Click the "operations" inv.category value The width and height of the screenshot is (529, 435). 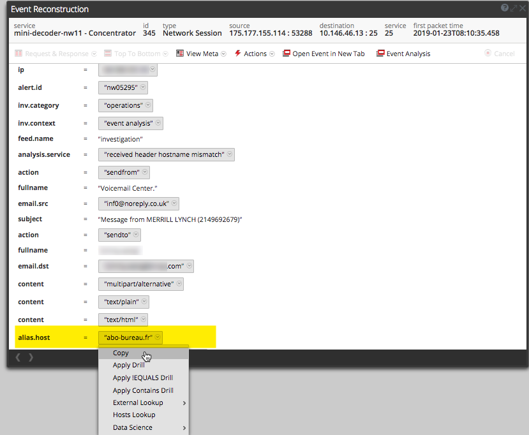pos(123,105)
